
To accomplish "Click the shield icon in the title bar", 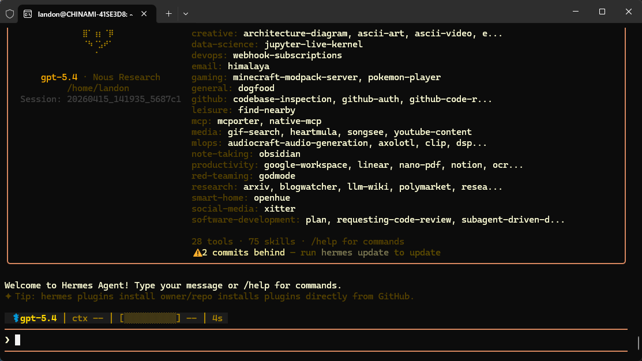I will (x=10, y=13).
